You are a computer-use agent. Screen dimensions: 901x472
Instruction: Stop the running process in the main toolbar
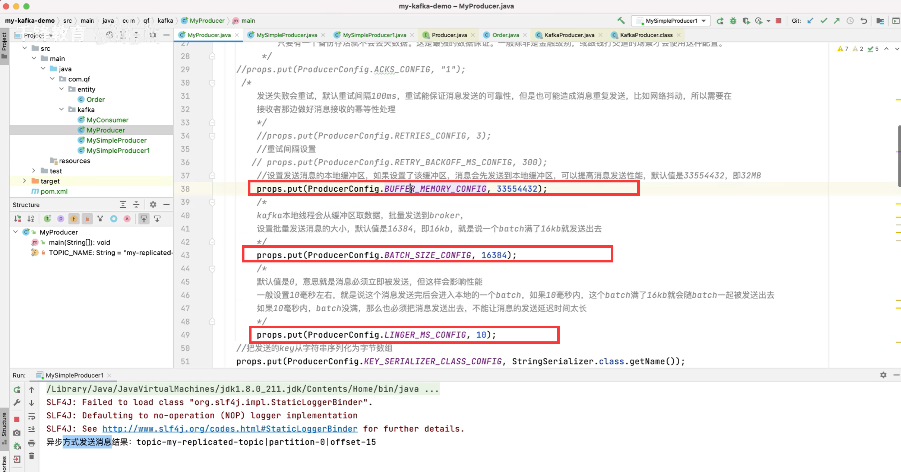(x=778, y=21)
